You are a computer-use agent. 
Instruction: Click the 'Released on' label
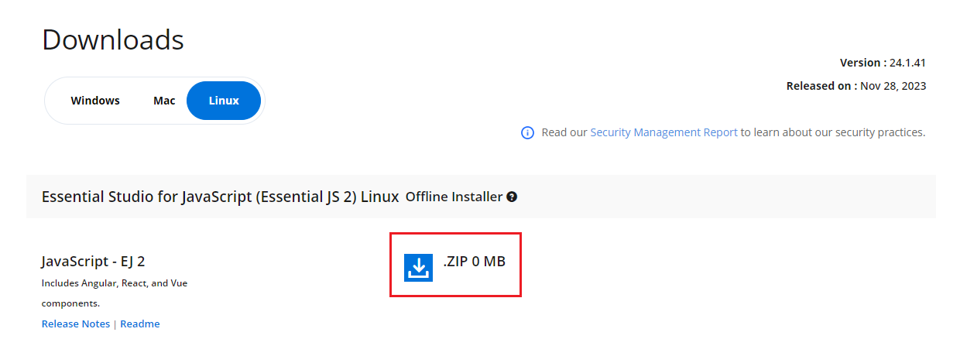[821, 86]
